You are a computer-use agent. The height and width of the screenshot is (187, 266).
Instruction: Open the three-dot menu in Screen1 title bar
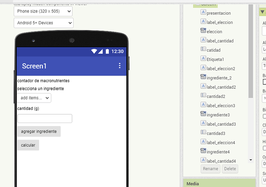120,66
